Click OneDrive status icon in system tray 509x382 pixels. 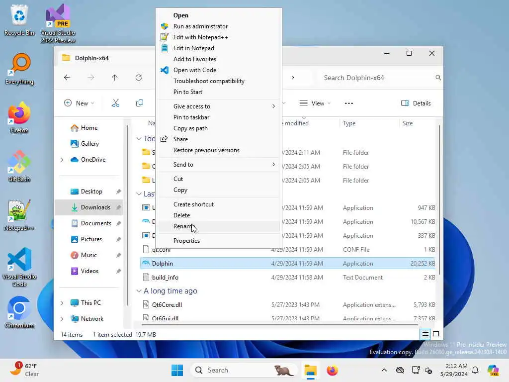click(400, 370)
